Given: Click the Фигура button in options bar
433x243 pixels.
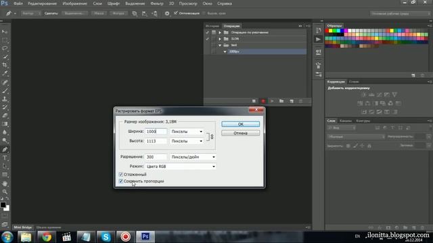Looking at the screenshot, I should (x=118, y=13).
